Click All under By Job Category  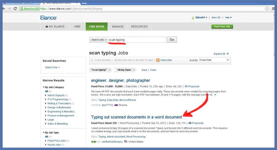pos(47,91)
